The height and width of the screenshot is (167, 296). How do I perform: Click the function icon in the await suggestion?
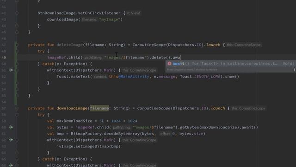point(169,64)
